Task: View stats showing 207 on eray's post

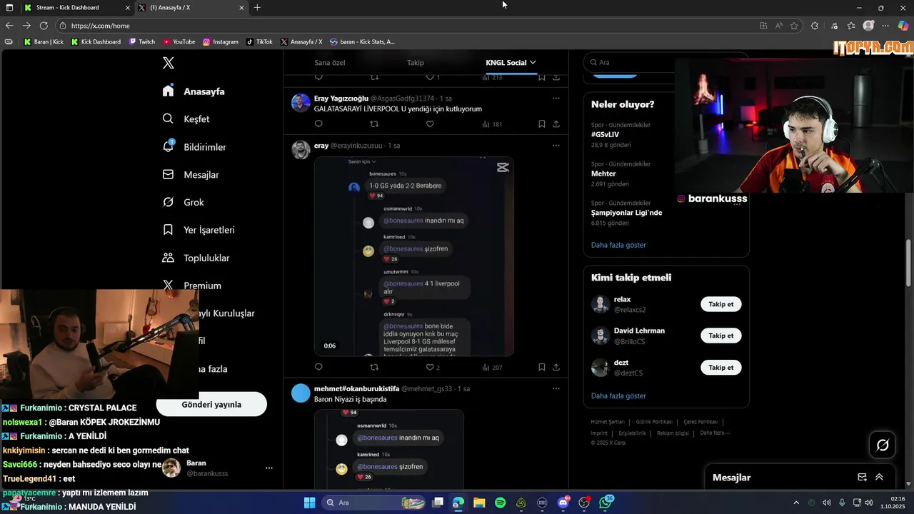Action: tap(492, 368)
